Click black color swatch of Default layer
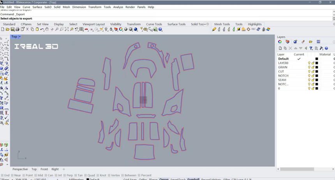Image resolution: width=335 pixels, height=180 pixels. pos(317,59)
